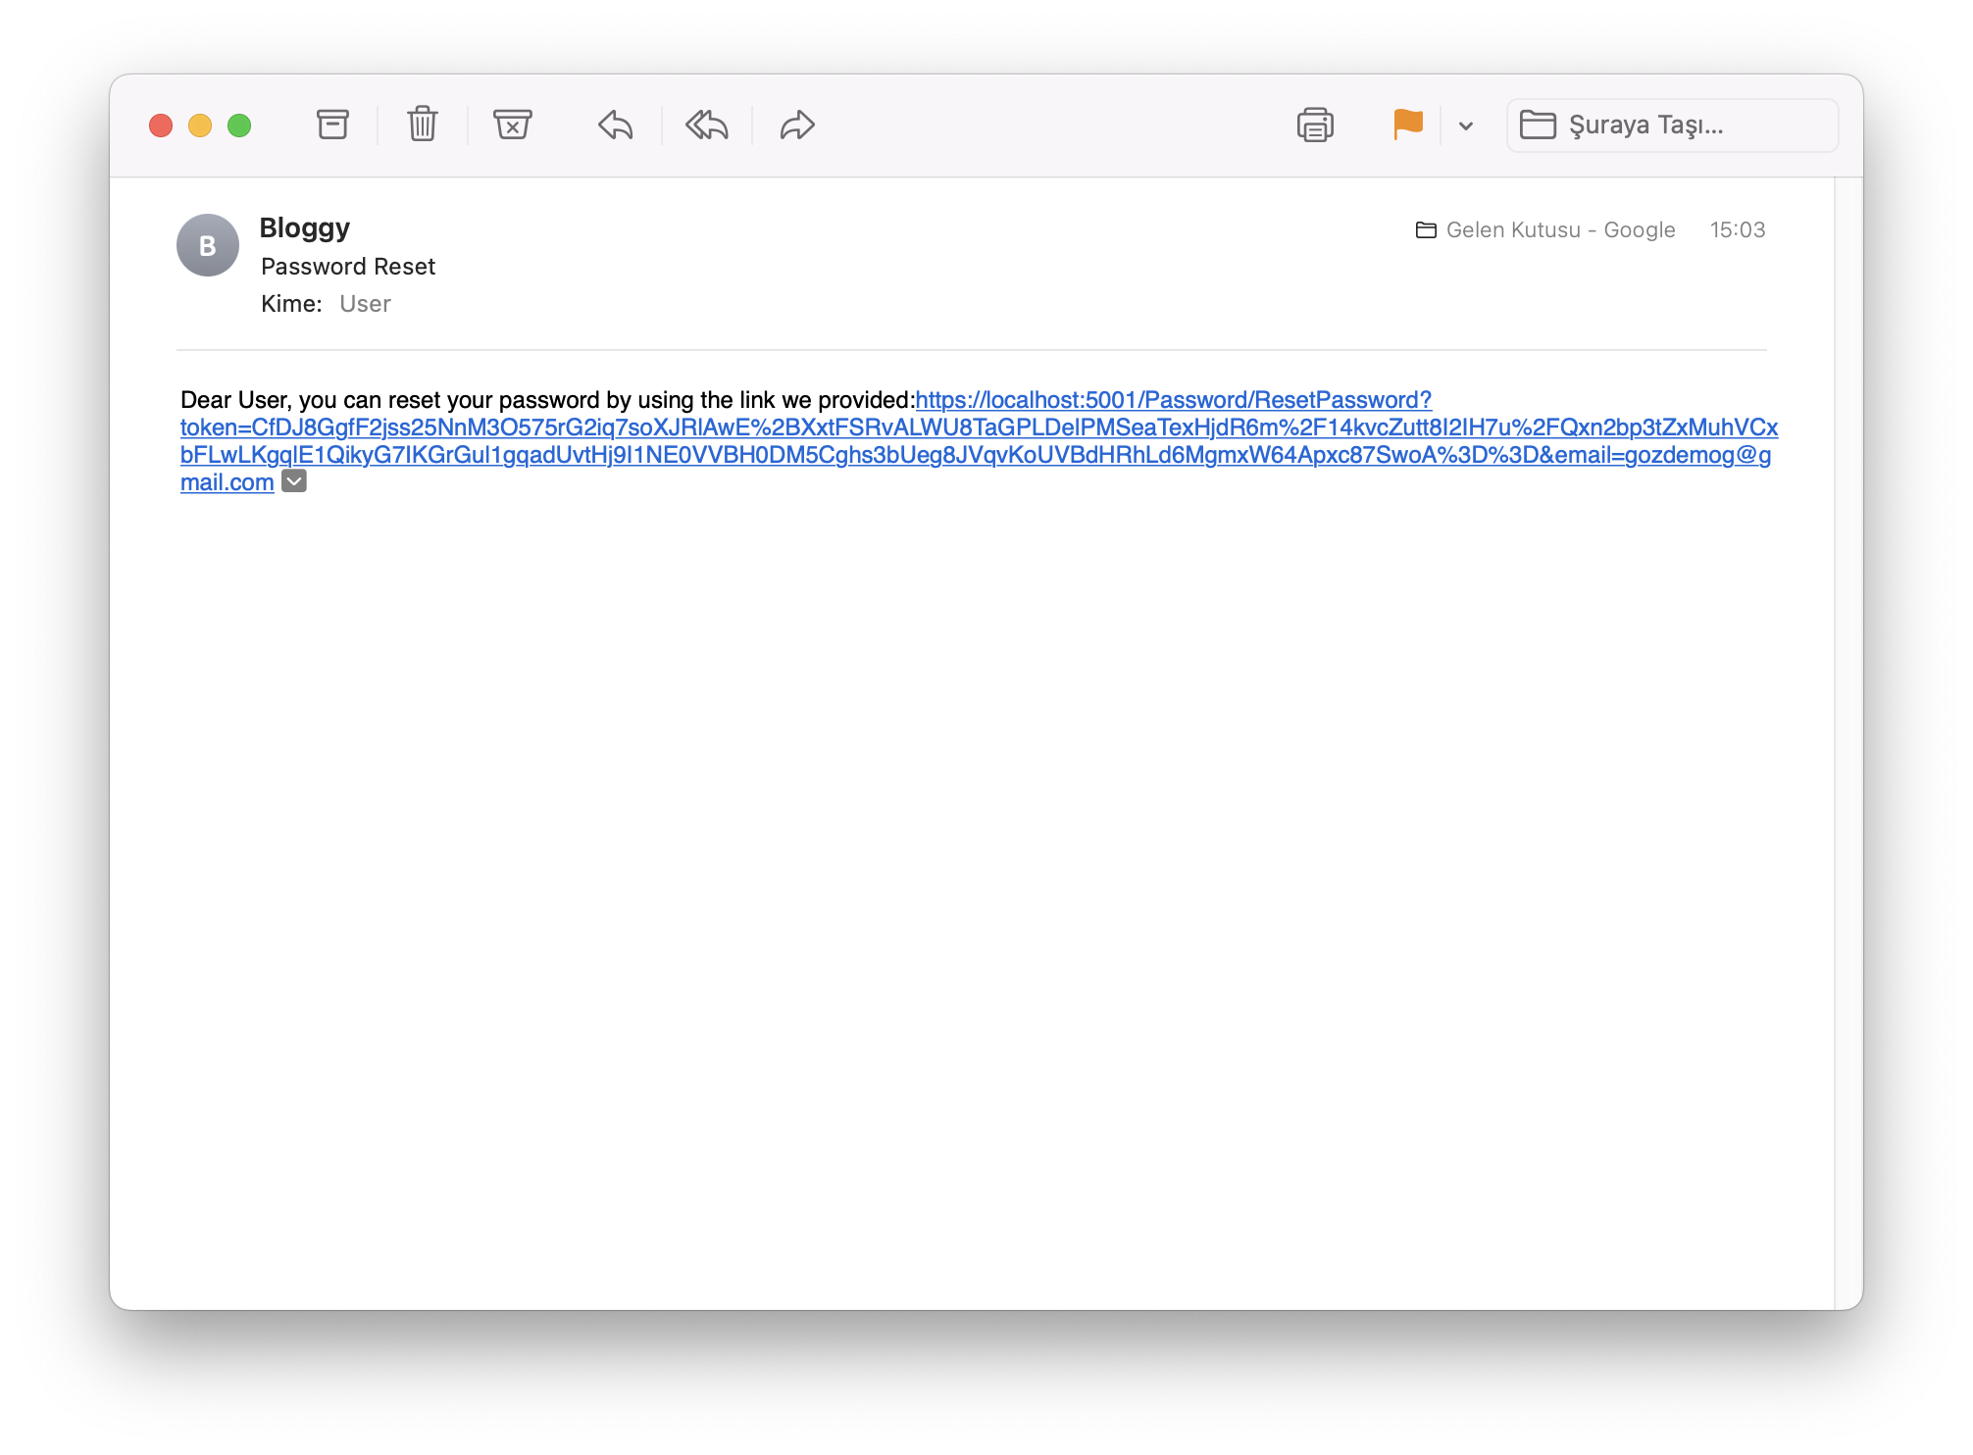Click the Bloggy sender name

[x=305, y=227]
